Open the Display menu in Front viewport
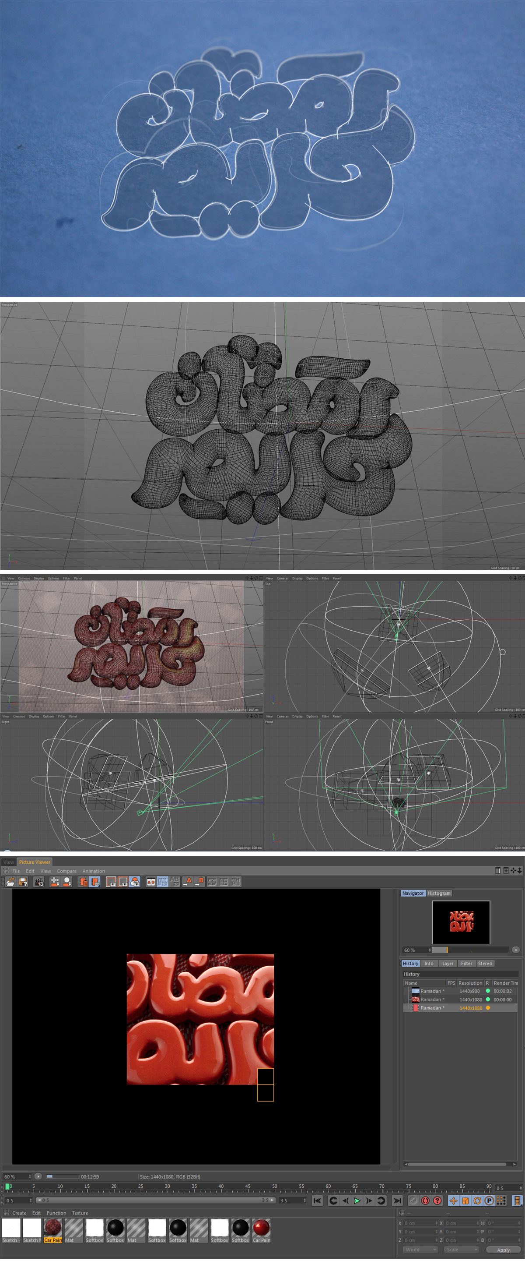The height and width of the screenshot is (1282, 525). [x=297, y=716]
